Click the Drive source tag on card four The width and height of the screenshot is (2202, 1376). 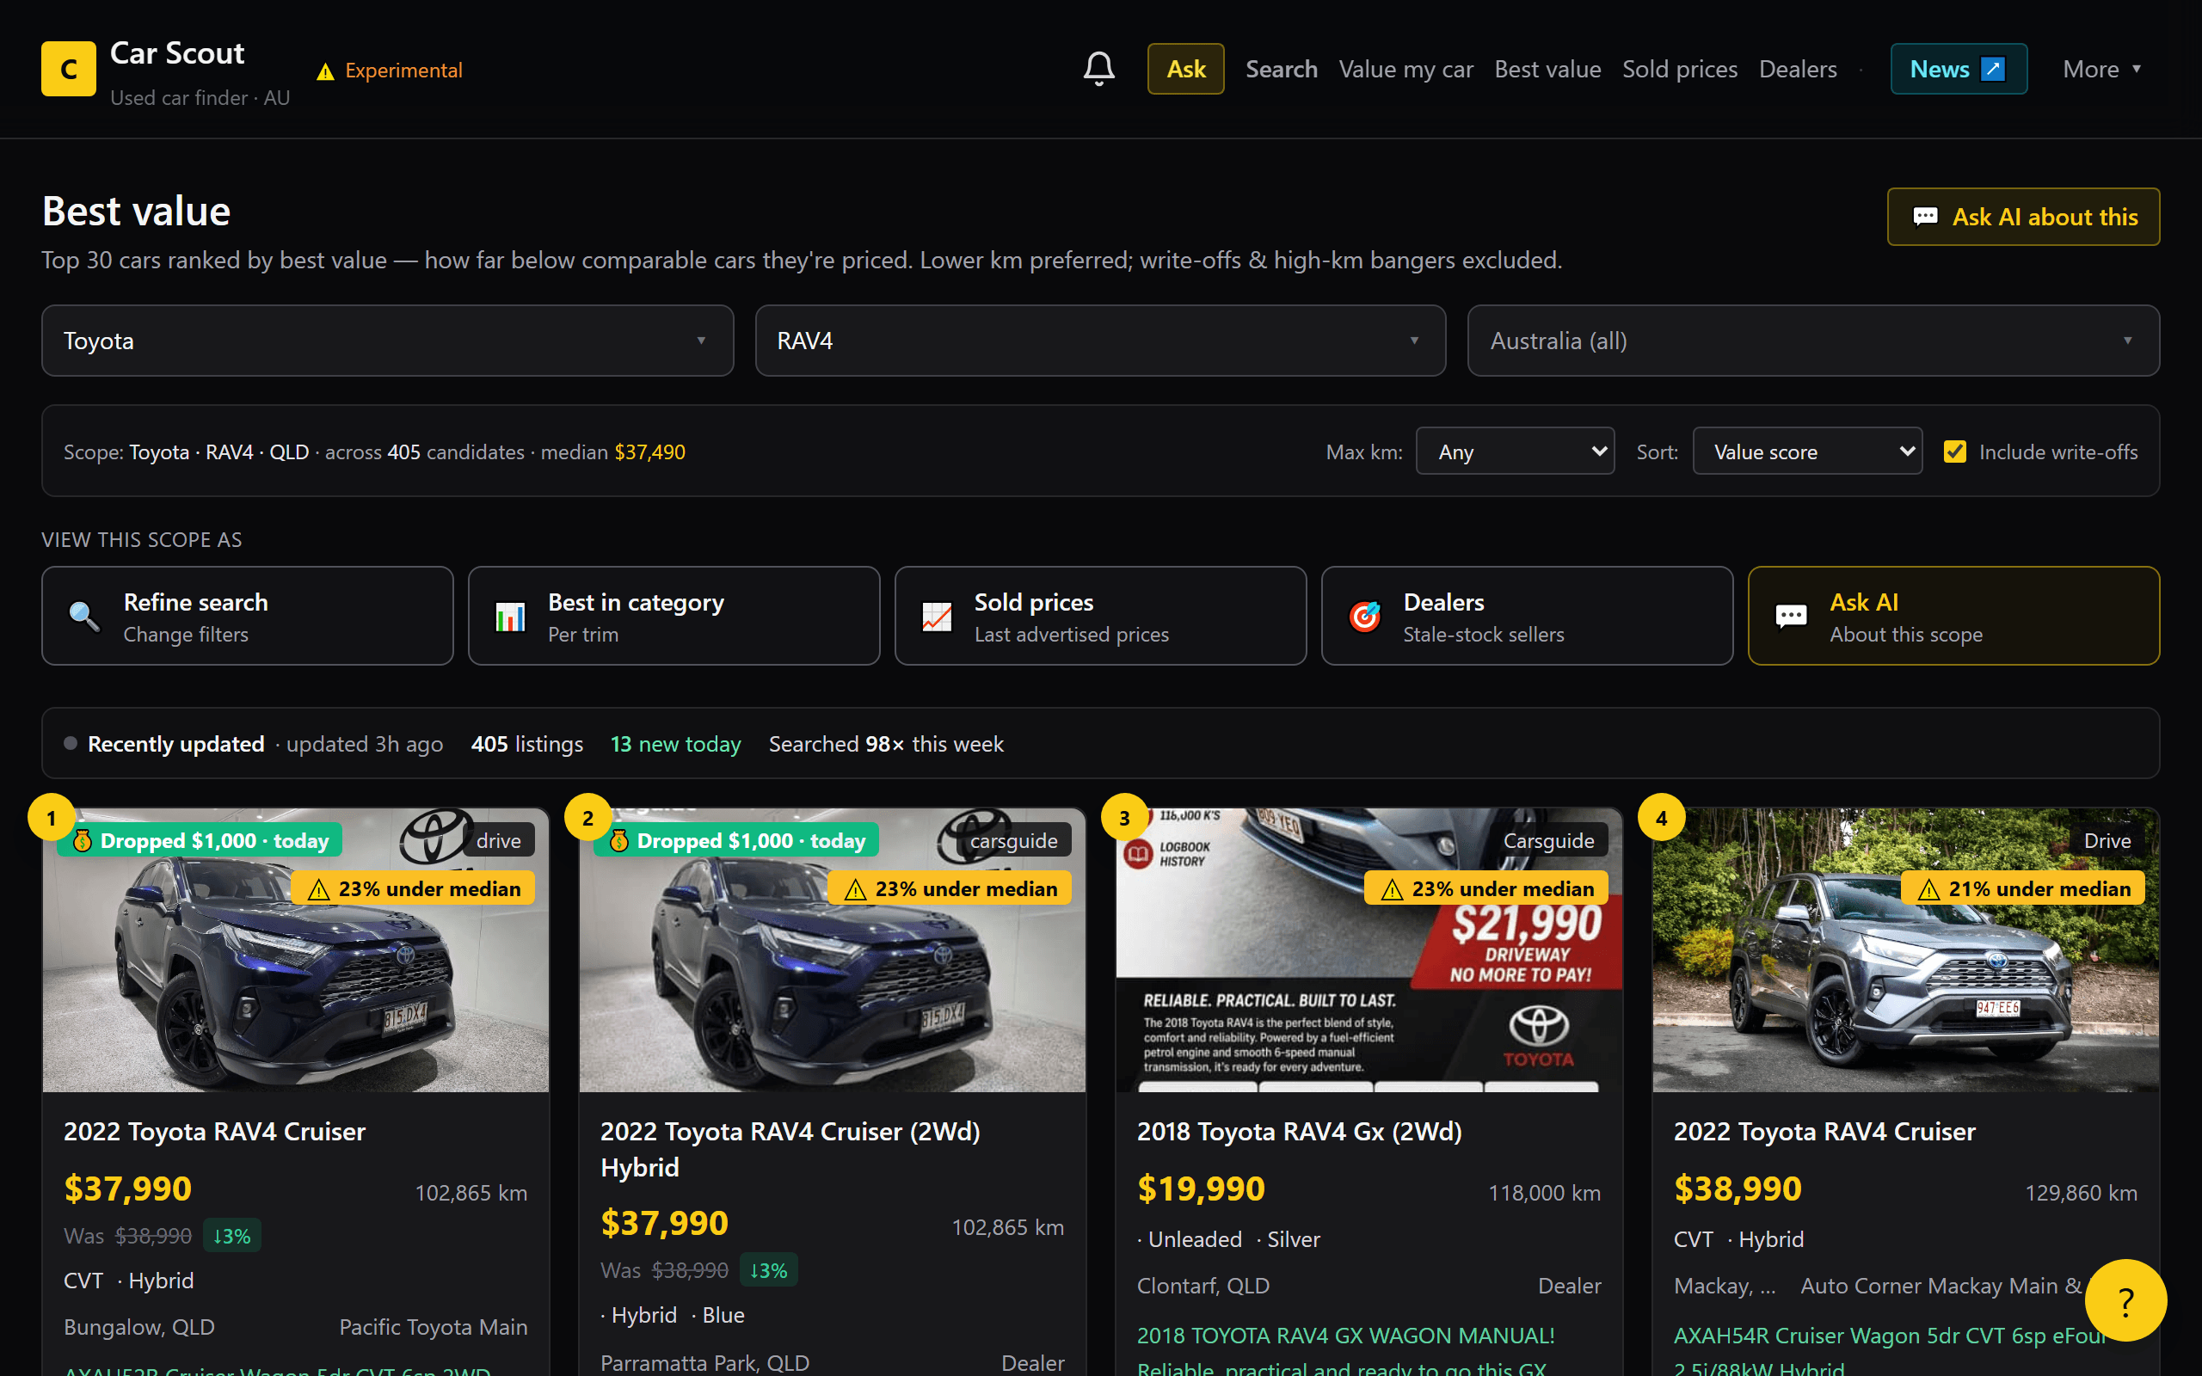pyautogui.click(x=2107, y=841)
